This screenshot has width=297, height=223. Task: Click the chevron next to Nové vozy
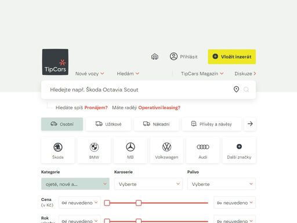(102, 73)
